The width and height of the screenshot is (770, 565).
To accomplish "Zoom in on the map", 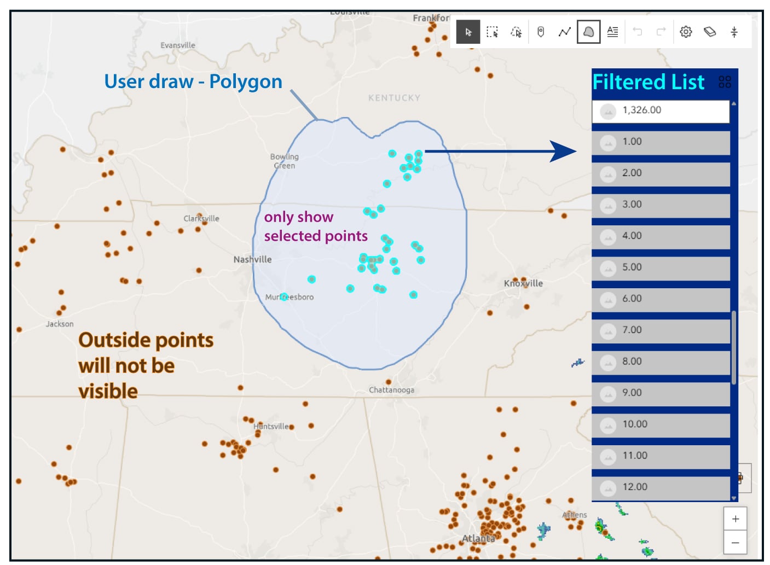I will point(736,519).
